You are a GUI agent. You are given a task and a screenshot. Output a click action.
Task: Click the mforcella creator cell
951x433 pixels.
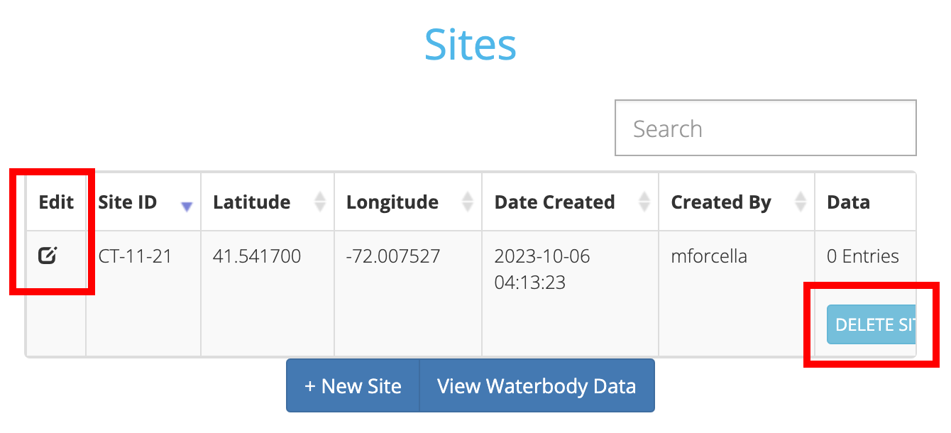pyautogui.click(x=709, y=256)
